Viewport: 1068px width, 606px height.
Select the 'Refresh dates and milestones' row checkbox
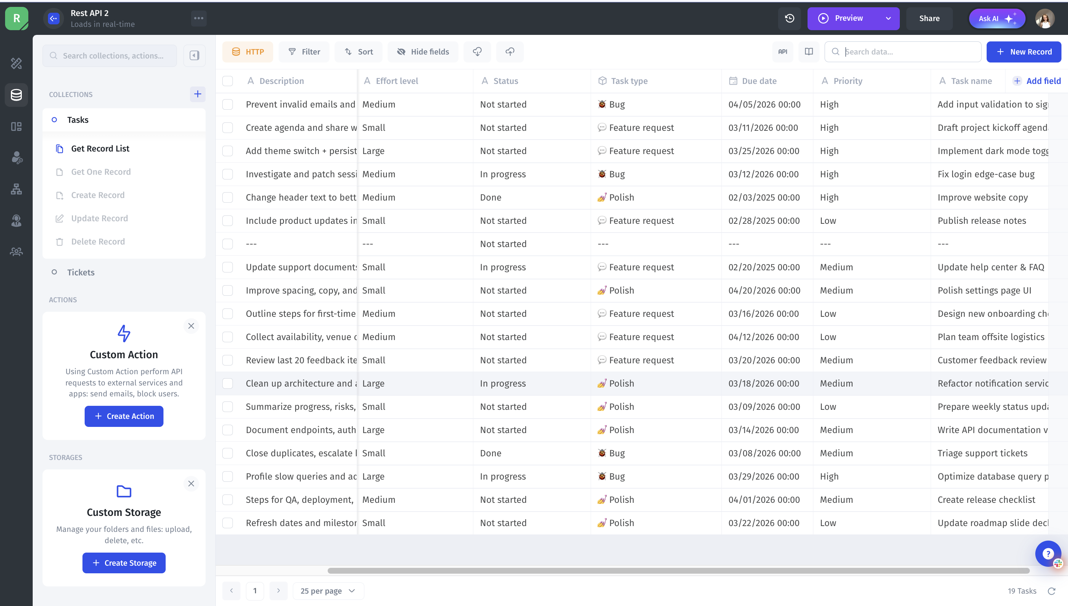click(227, 523)
